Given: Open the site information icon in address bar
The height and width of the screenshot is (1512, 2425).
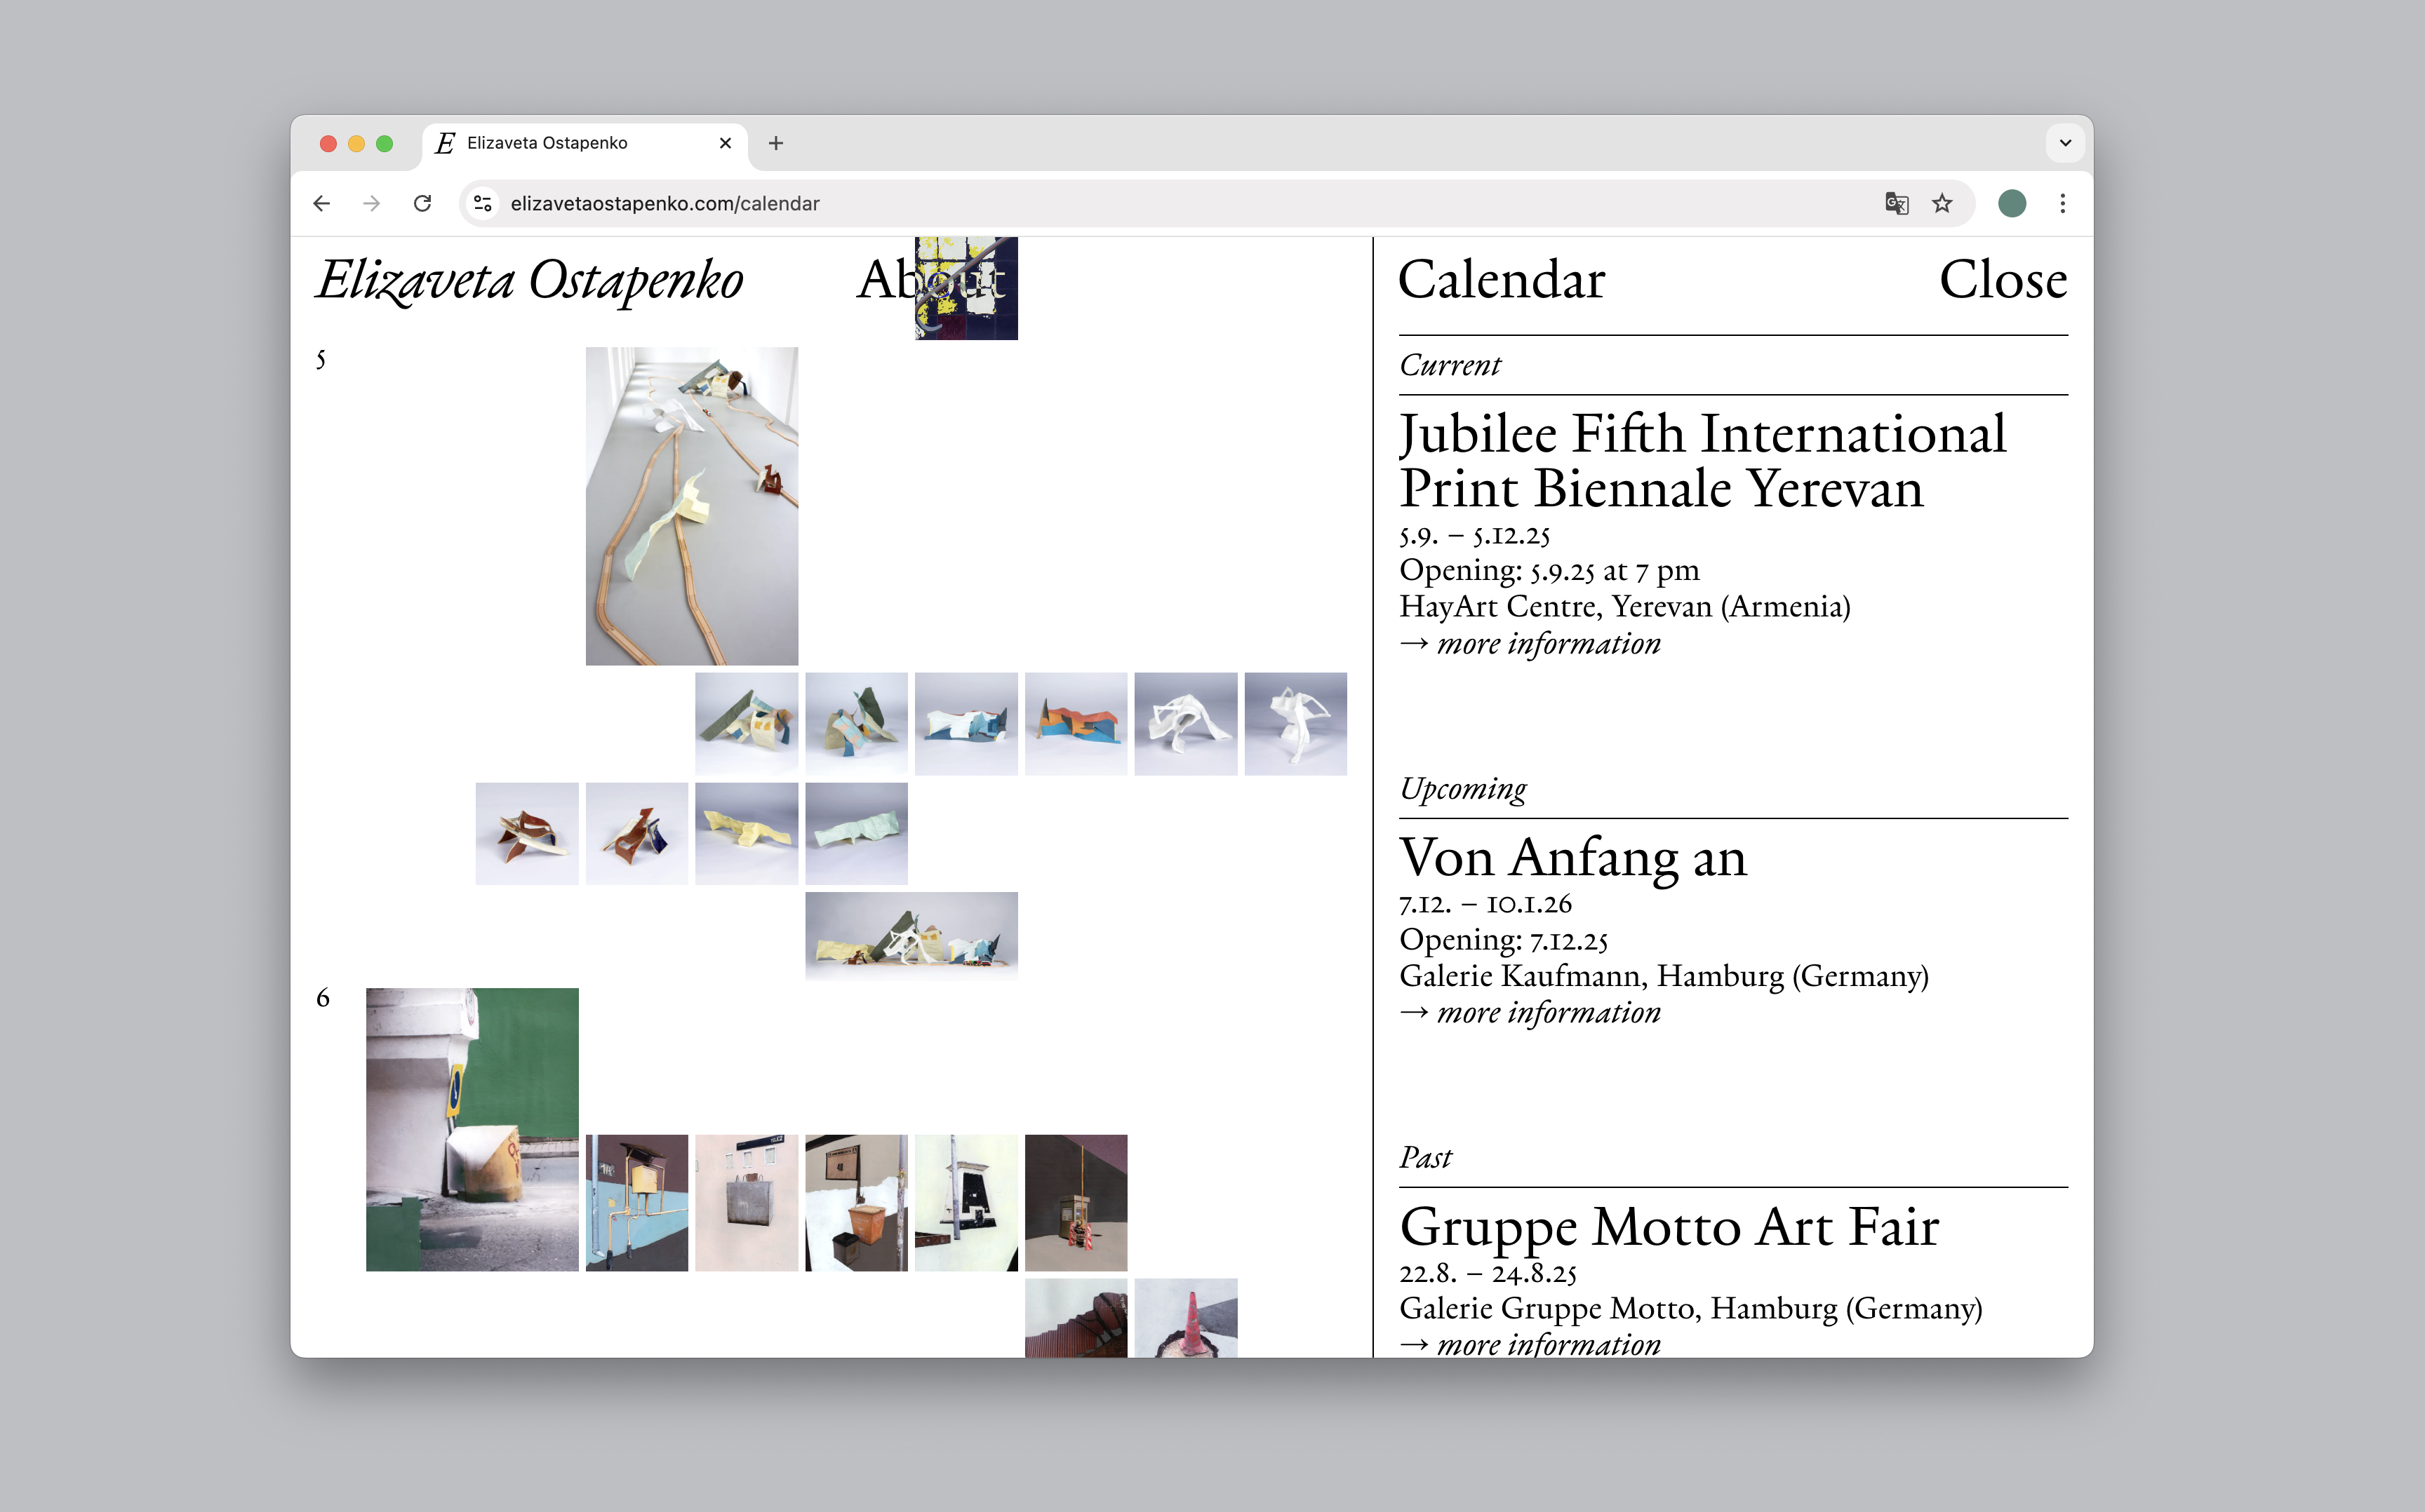Looking at the screenshot, I should [x=482, y=203].
